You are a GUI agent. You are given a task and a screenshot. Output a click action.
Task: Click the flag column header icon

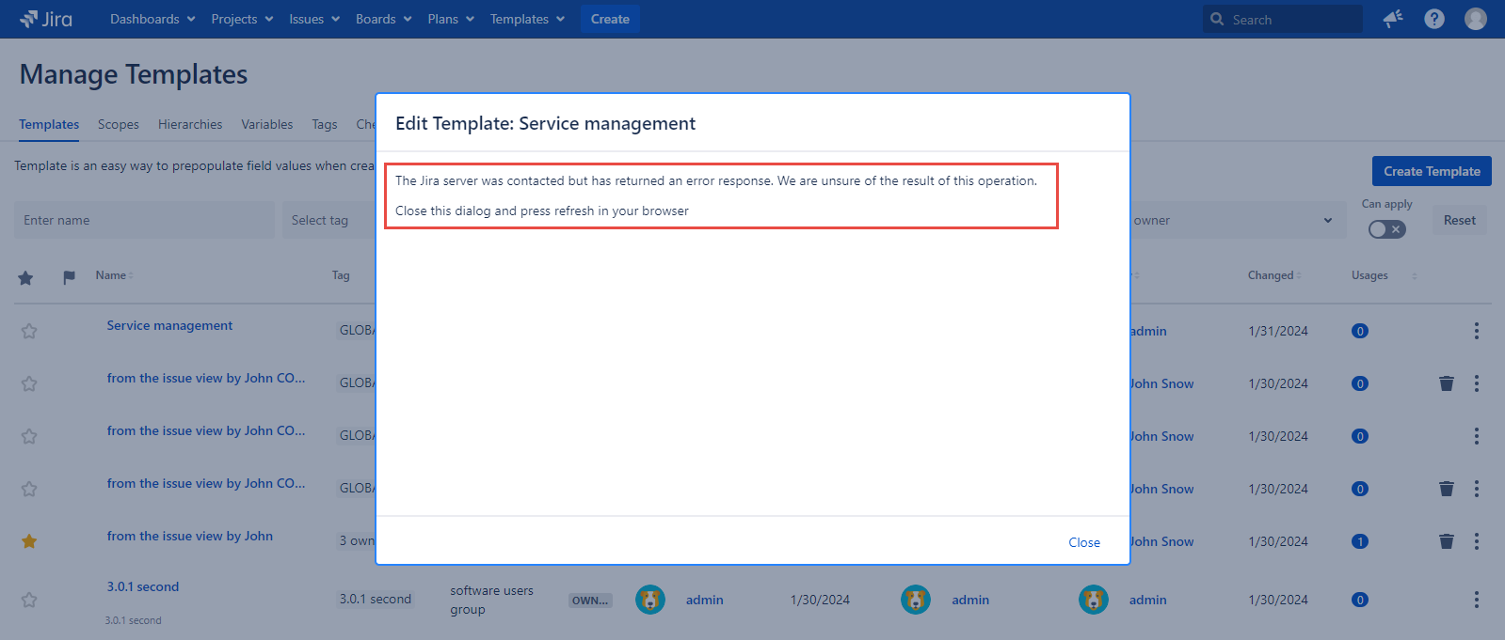click(69, 277)
